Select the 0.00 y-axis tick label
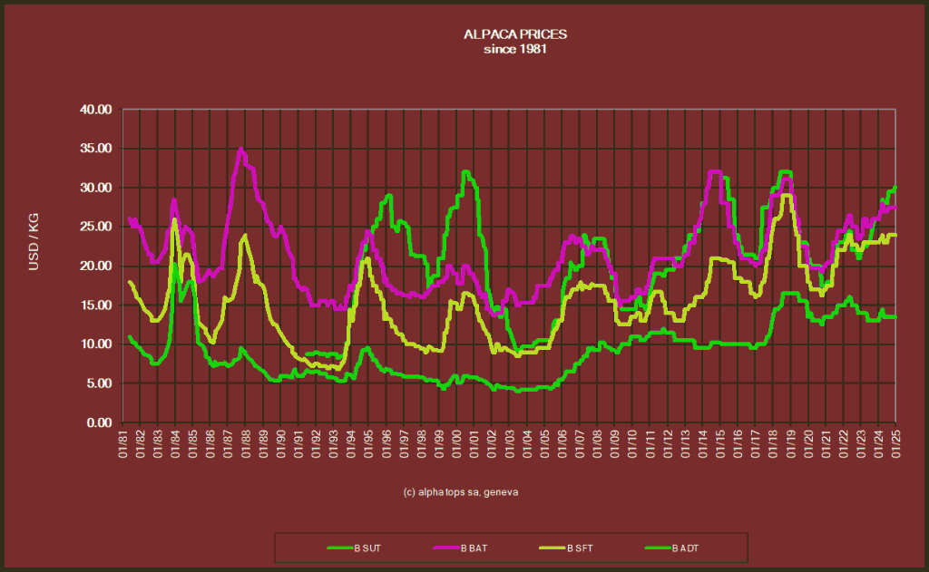This screenshot has width=929, height=572. coord(98,422)
